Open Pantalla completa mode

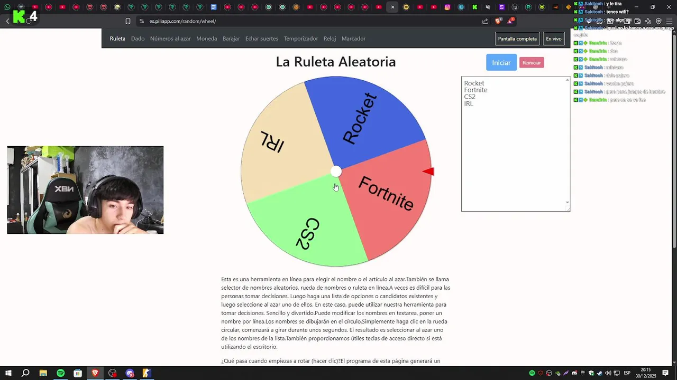[x=517, y=39]
